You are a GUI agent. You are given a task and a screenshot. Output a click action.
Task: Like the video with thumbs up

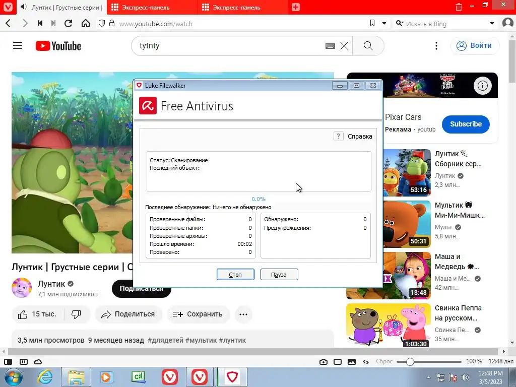coord(38,314)
